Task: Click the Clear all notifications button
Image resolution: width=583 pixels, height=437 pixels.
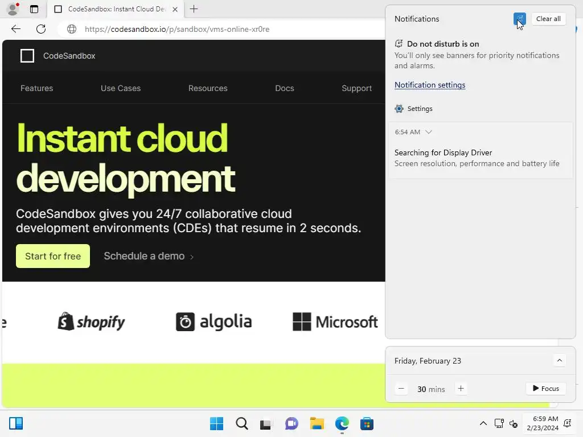Action: pos(548,19)
